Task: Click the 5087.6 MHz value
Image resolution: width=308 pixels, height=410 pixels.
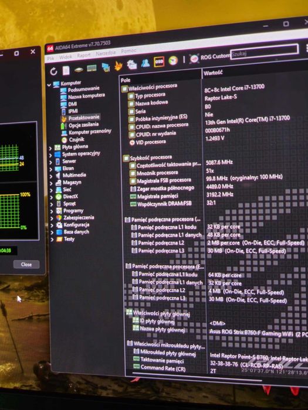Action: point(219,162)
